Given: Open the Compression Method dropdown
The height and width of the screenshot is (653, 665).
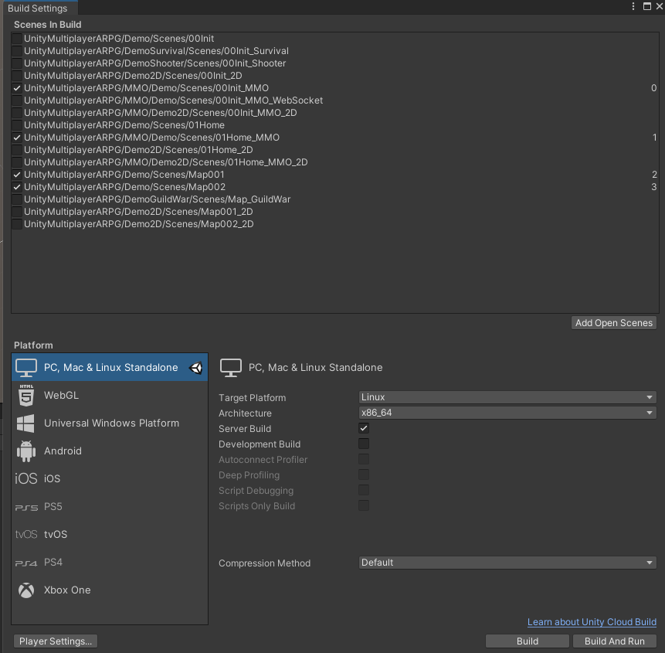Looking at the screenshot, I should (507, 562).
